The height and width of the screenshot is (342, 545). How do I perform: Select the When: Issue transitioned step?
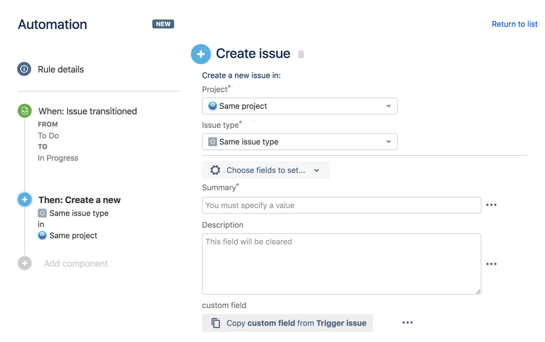[87, 111]
